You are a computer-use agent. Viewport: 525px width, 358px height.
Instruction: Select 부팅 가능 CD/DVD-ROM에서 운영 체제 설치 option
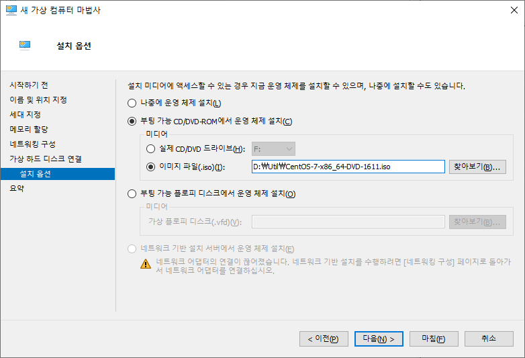click(132, 121)
